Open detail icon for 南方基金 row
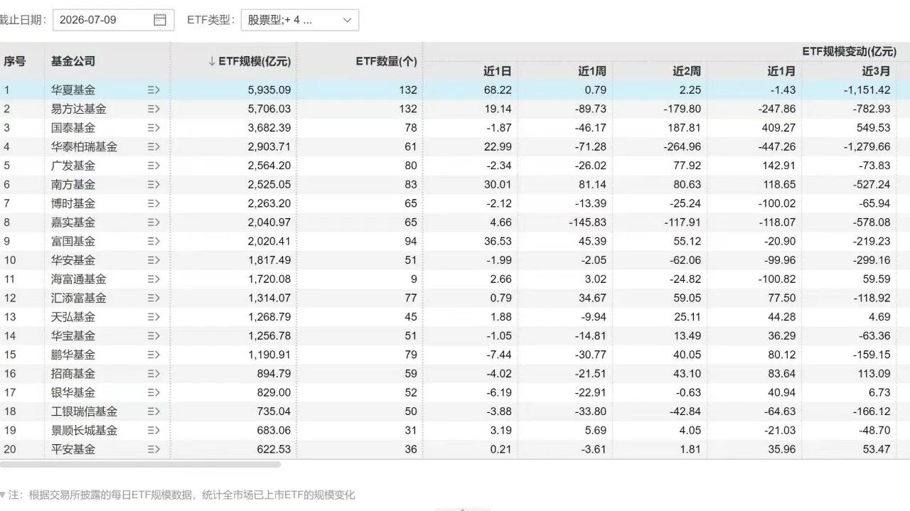 (x=154, y=185)
